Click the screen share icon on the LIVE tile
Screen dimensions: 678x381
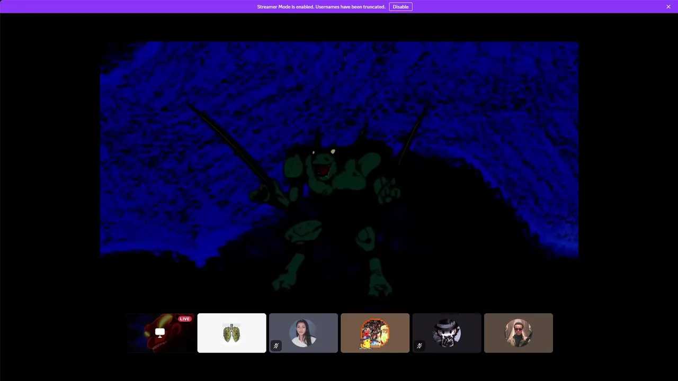(160, 333)
